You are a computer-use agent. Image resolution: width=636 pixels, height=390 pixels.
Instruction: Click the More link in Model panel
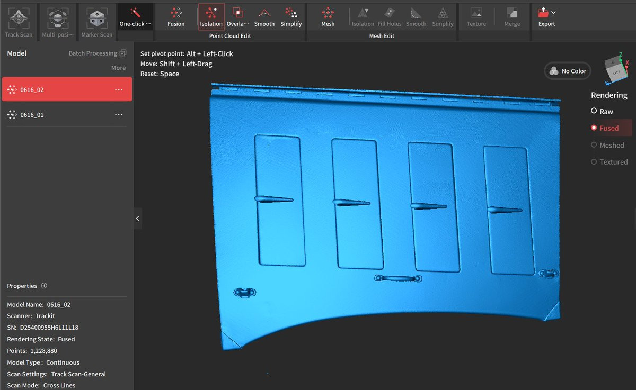tap(118, 68)
